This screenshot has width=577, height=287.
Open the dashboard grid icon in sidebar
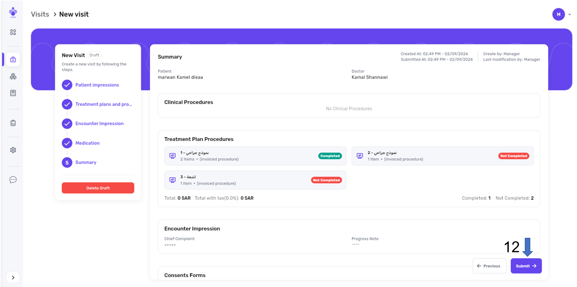click(x=13, y=32)
